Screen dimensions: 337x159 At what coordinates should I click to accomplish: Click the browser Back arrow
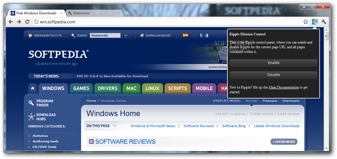11,22
